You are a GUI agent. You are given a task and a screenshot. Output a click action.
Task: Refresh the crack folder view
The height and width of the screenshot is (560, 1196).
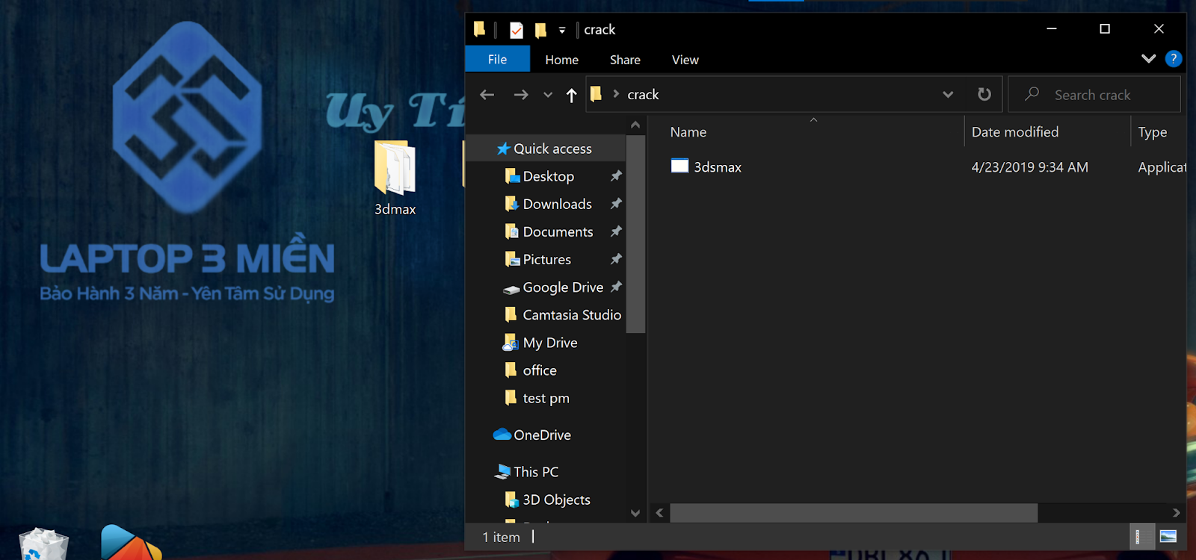coord(984,94)
